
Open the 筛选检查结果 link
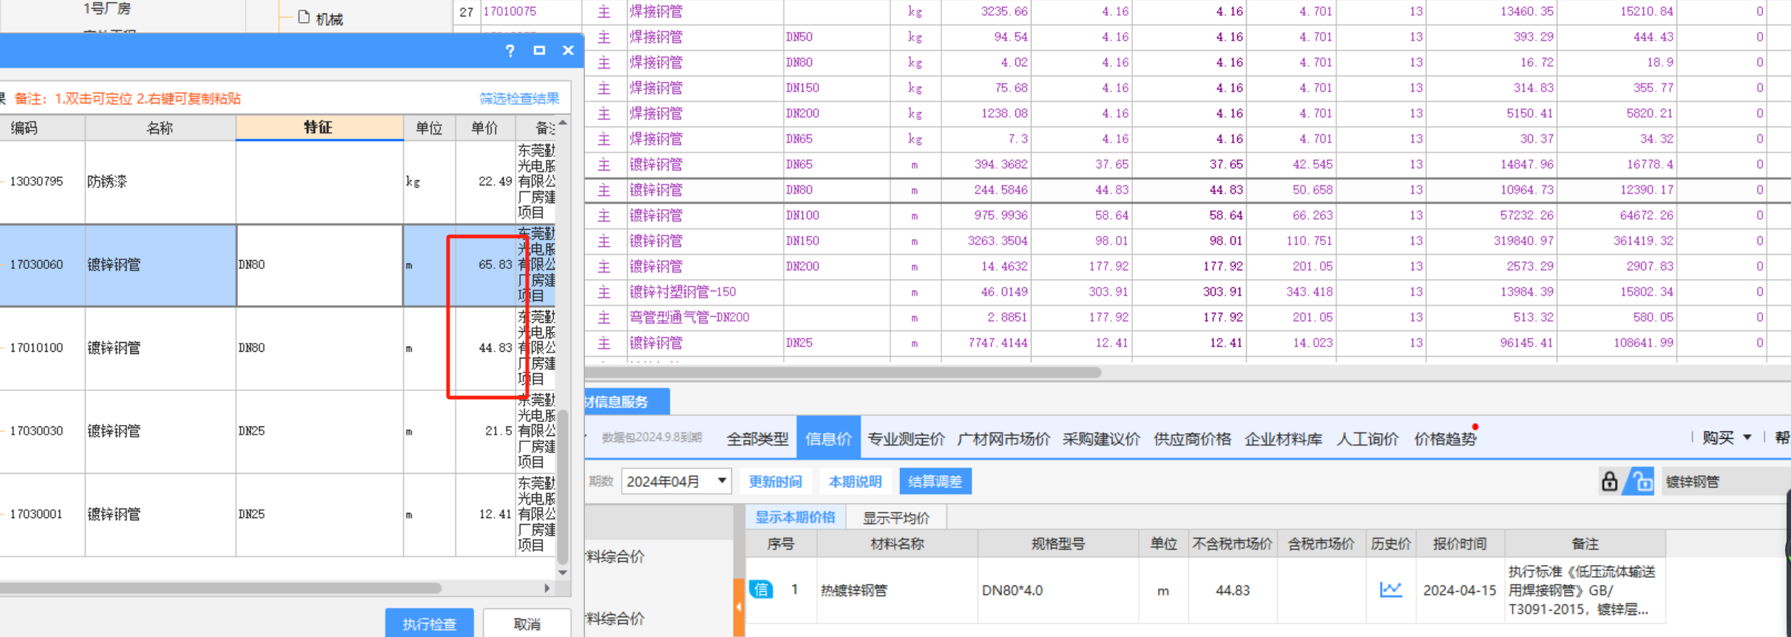point(519,98)
